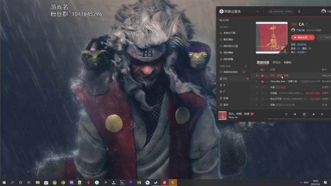Image resolution: width=331 pixels, height=186 pixels.
Task: Open File Explorer from taskbar
Action: [38, 183]
